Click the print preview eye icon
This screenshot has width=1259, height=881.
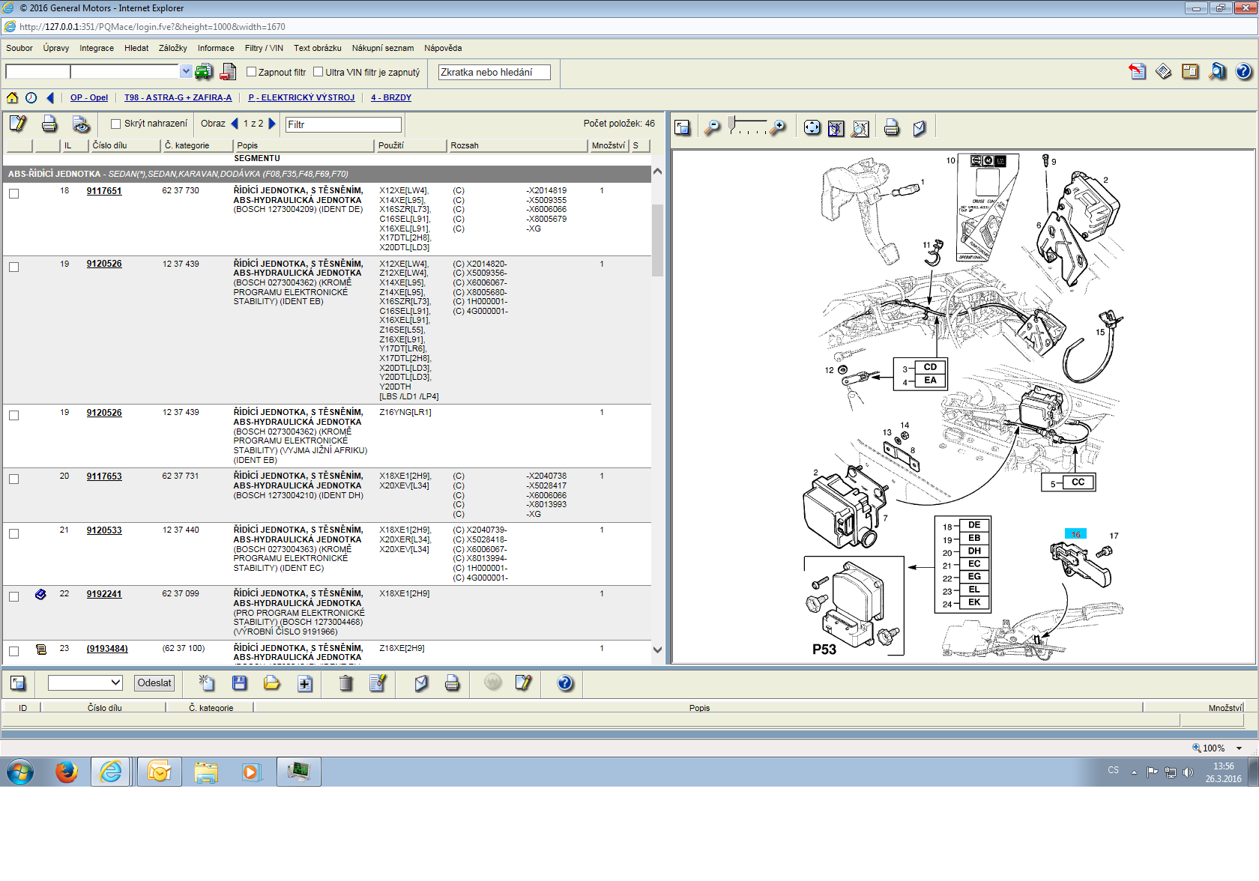tap(81, 124)
